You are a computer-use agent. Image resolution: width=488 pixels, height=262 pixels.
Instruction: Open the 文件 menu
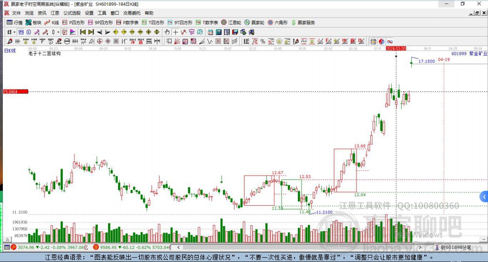click(16, 13)
